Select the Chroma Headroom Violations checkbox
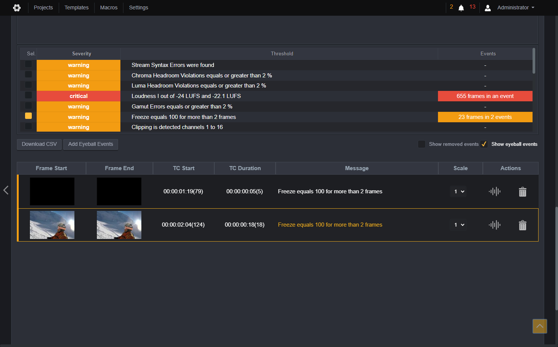The image size is (558, 347). click(x=28, y=74)
